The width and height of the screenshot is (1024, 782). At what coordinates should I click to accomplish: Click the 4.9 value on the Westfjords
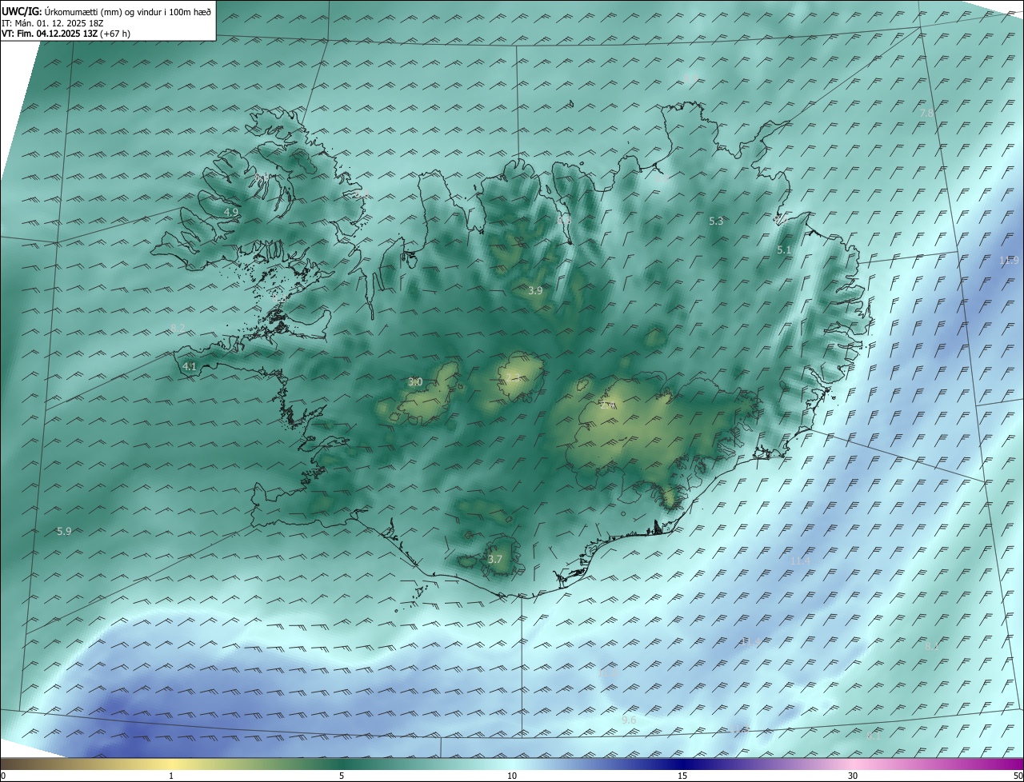pos(231,212)
